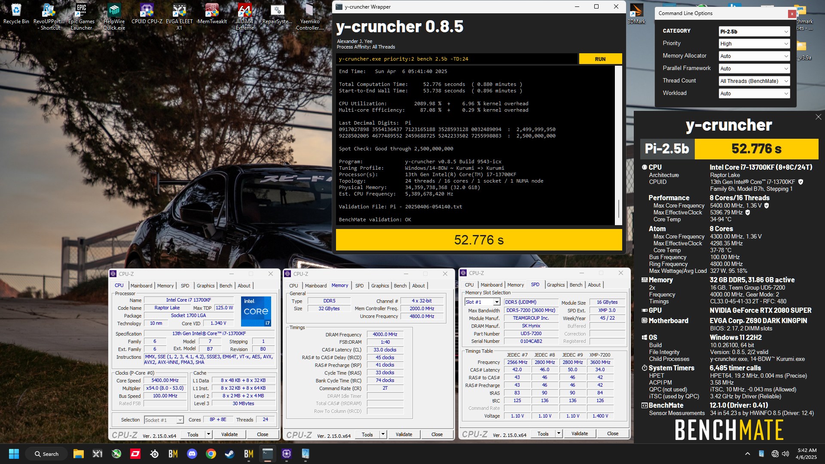Maximize the y-cruncher Wrapper window
The image size is (825, 464).
click(x=596, y=6)
